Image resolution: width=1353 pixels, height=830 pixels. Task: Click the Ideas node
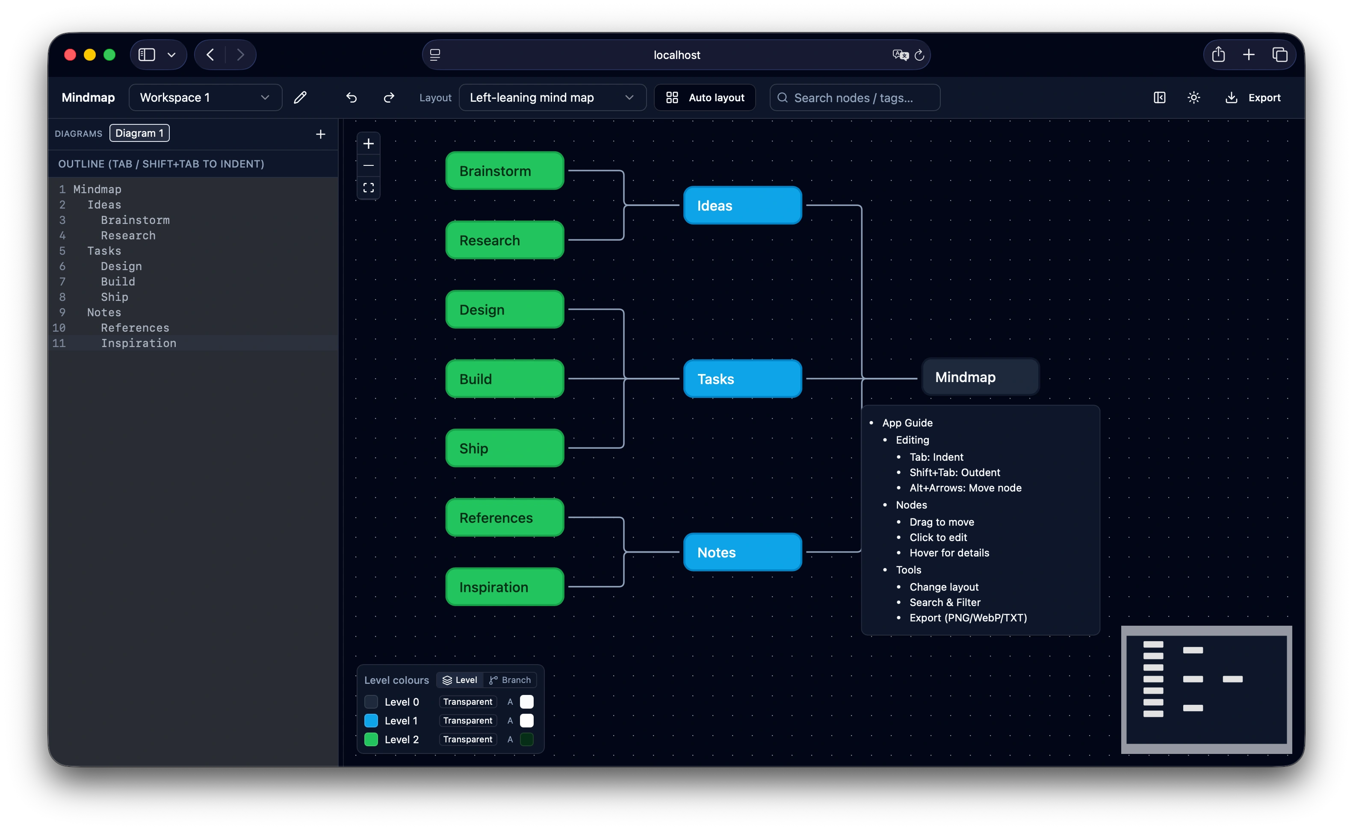(x=742, y=205)
